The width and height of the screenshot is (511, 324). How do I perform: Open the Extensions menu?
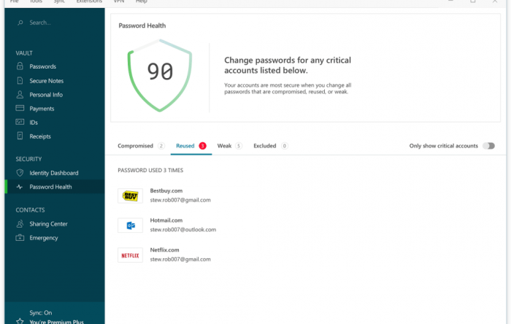point(89,1)
